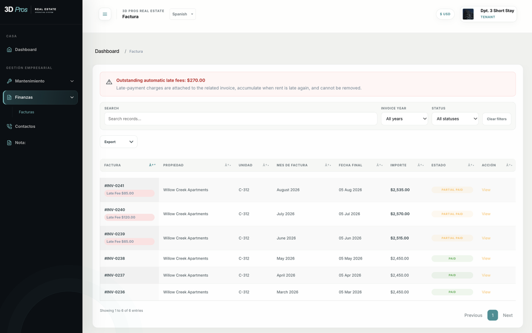Go to pagination page 1
Screen dimensions: 532x333
(492, 315)
